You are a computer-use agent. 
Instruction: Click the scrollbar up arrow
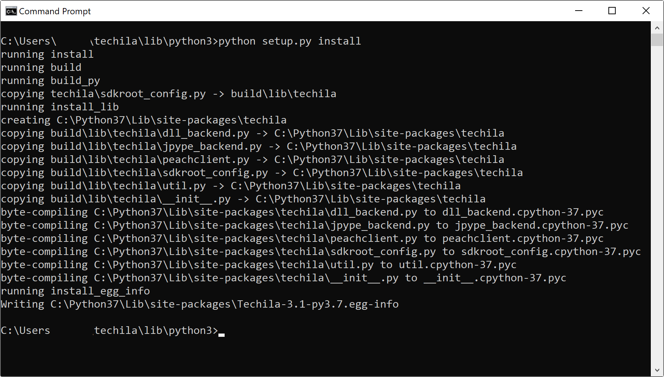coord(657,28)
